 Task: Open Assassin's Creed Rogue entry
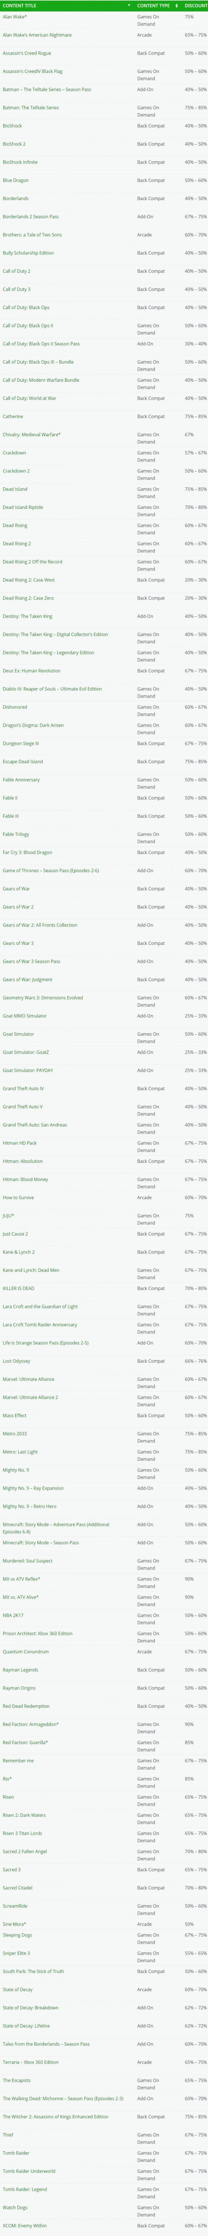(x=27, y=53)
